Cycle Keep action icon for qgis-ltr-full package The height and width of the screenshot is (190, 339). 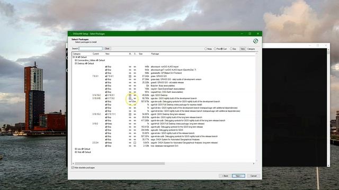pos(106,123)
